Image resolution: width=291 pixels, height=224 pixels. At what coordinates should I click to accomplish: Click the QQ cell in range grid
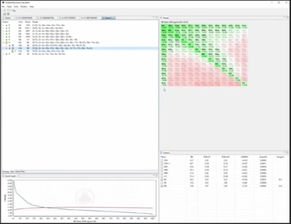[x=177, y=36]
